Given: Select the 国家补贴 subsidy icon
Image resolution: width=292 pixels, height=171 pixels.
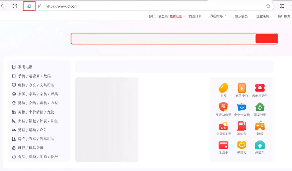Looking at the screenshot, I should [260, 107].
